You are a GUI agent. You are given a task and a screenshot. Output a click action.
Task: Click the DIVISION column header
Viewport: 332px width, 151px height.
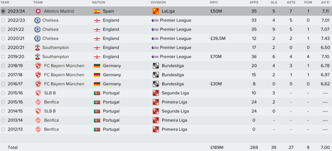click(158, 2)
